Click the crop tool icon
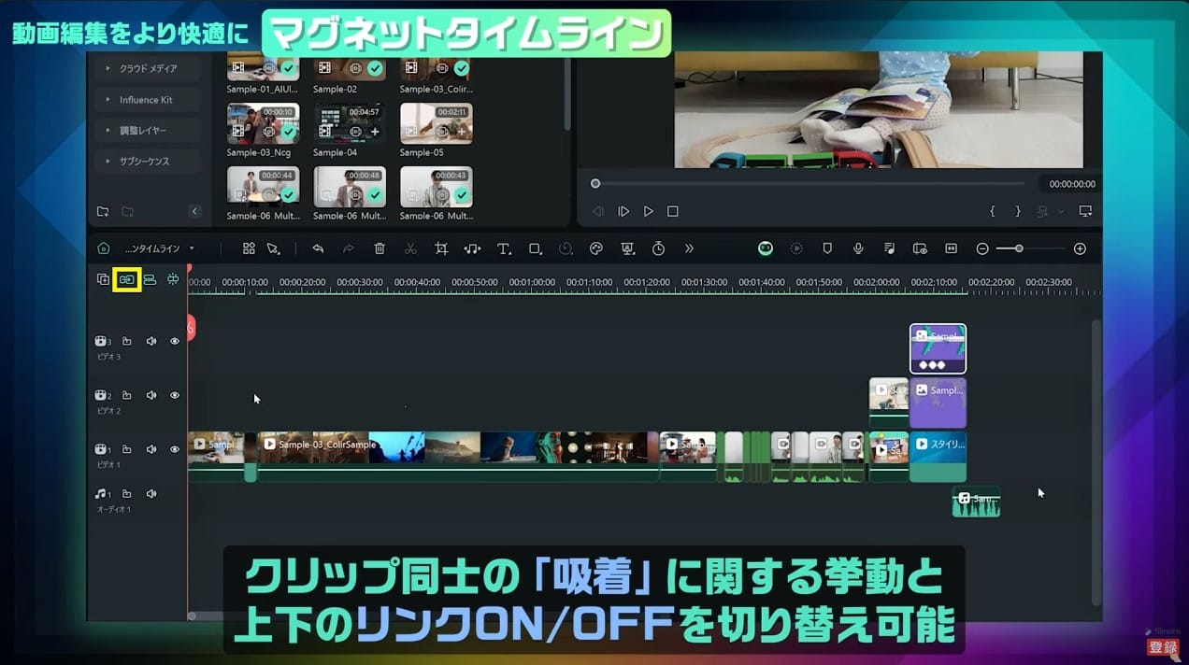This screenshot has width=1189, height=665. pyautogui.click(x=440, y=248)
